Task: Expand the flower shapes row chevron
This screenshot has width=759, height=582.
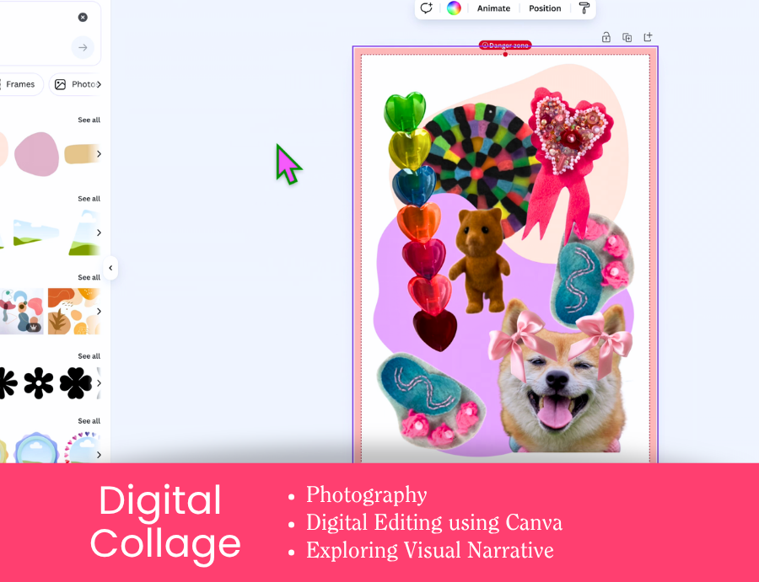Action: [99, 383]
